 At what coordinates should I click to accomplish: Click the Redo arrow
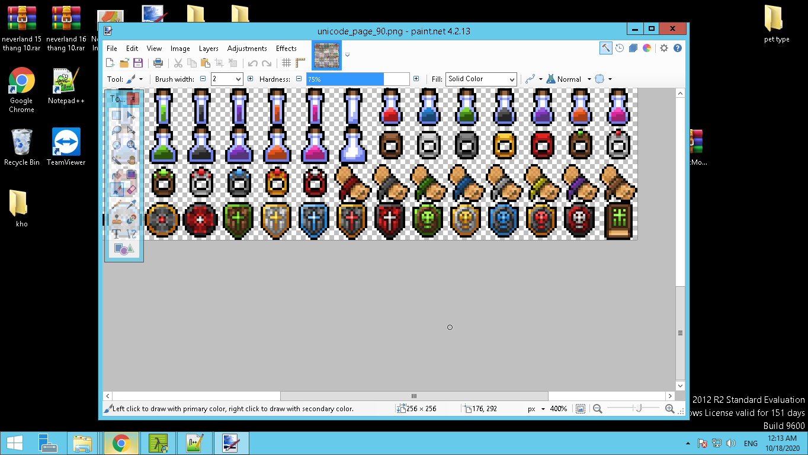point(267,63)
